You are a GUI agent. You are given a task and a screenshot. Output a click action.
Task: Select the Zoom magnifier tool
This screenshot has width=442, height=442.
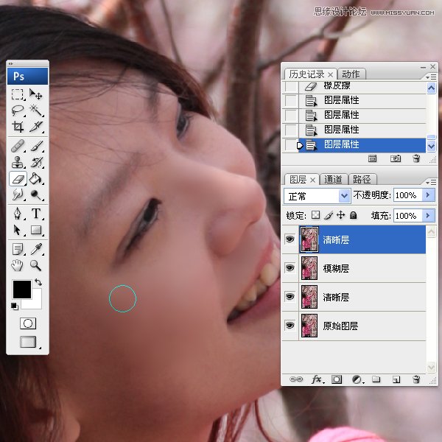click(36, 265)
